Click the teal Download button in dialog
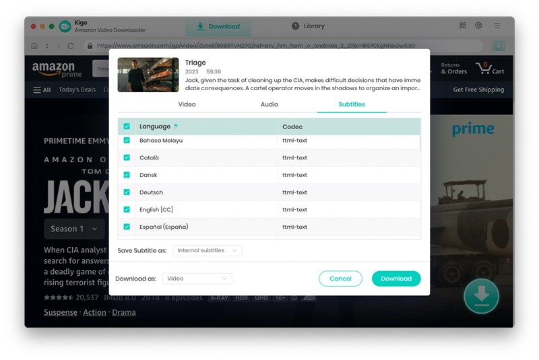The image size is (539, 360). point(396,279)
